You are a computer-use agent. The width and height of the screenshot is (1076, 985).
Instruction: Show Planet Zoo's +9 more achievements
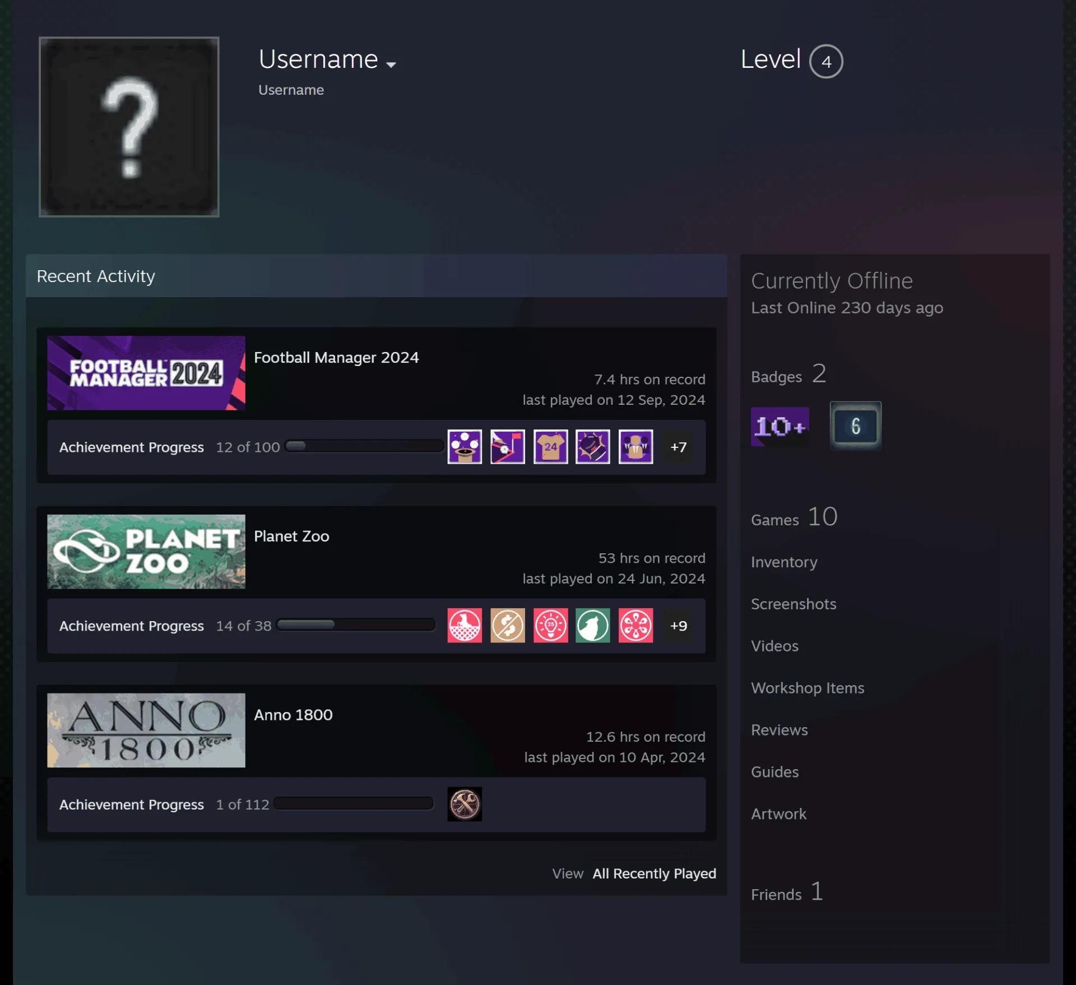coord(678,626)
